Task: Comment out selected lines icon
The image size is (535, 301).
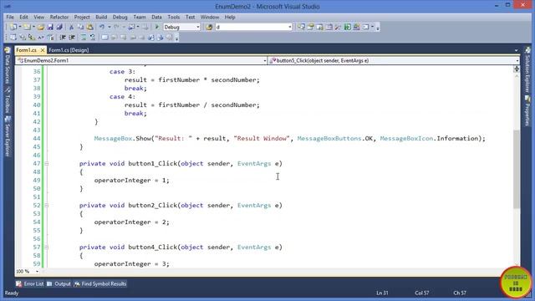Action: (x=84, y=38)
